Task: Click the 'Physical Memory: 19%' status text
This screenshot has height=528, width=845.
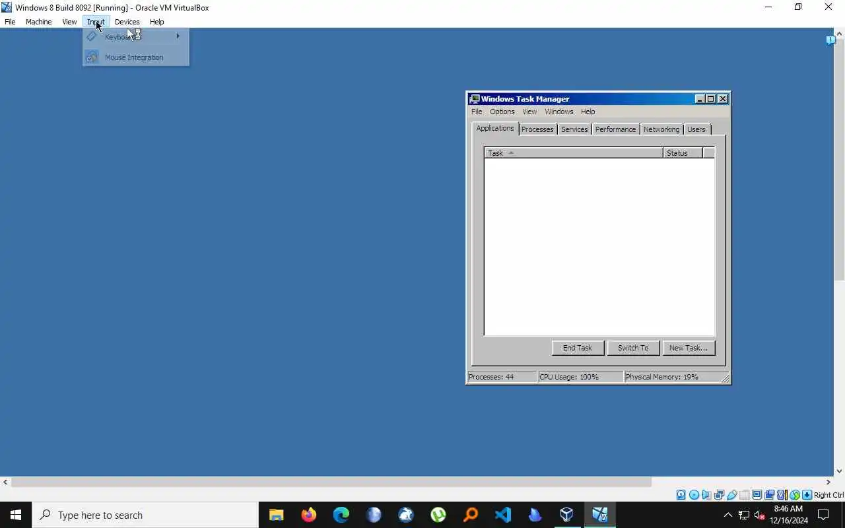Action: (661, 377)
